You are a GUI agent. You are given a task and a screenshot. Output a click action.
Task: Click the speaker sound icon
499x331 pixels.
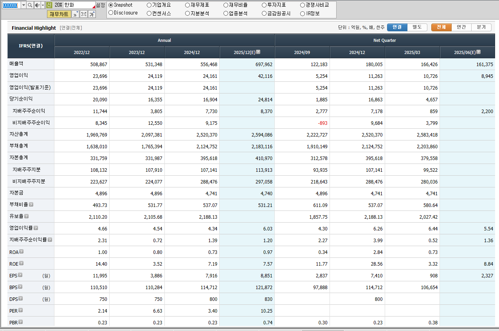(x=37, y=5)
